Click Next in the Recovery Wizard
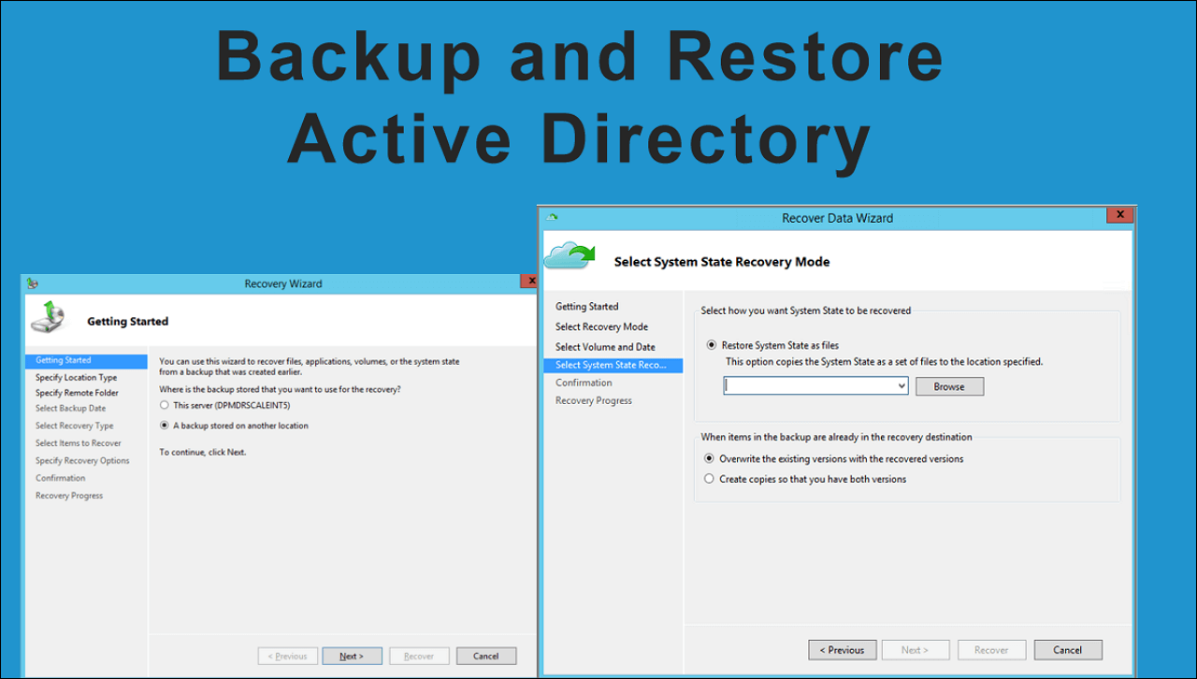Viewport: 1197px width, 679px height. click(352, 656)
